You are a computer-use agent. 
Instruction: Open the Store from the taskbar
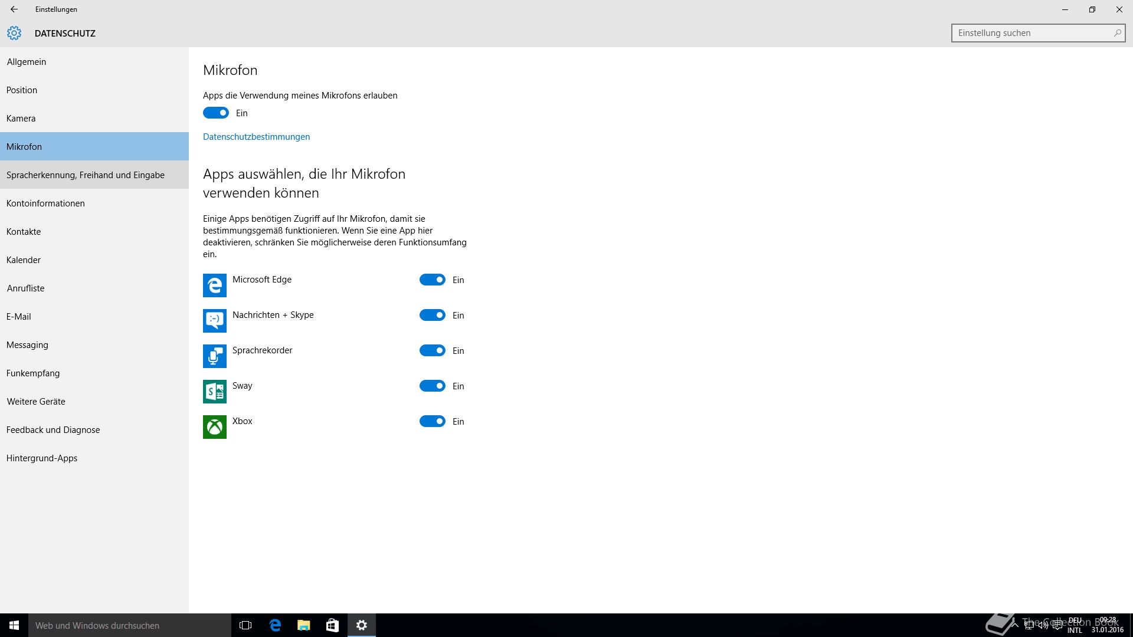coord(333,625)
